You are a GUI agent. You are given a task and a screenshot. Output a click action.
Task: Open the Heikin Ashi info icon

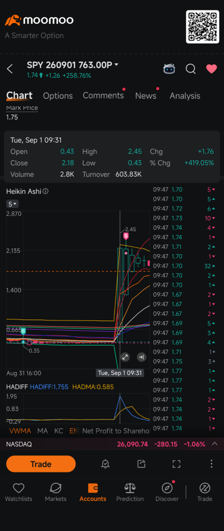(46, 191)
